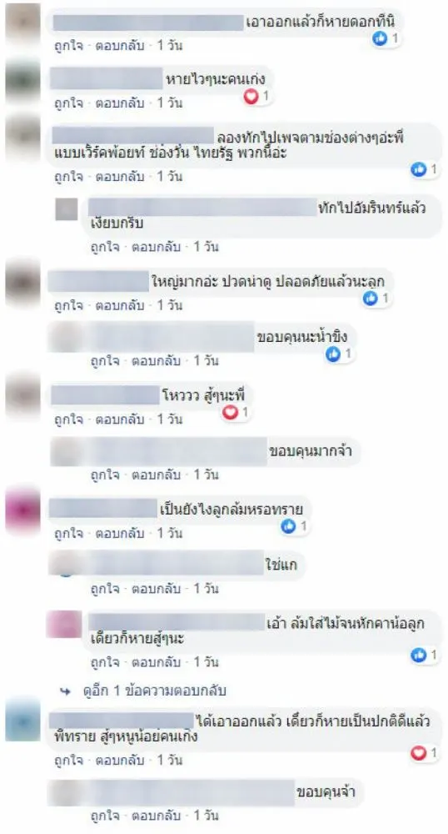Click the thumbs-up reaction on 'เอาออกแล้วก็หายดอกที่นิ' comment
The height and width of the screenshot is (834, 448).
point(380,38)
